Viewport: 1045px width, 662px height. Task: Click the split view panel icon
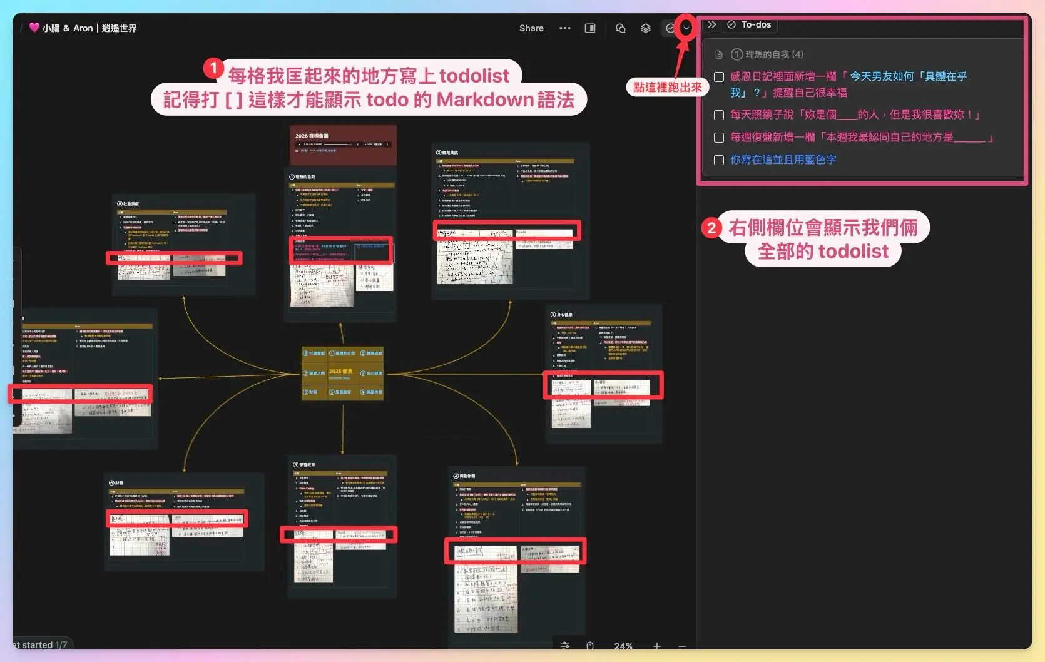point(589,28)
